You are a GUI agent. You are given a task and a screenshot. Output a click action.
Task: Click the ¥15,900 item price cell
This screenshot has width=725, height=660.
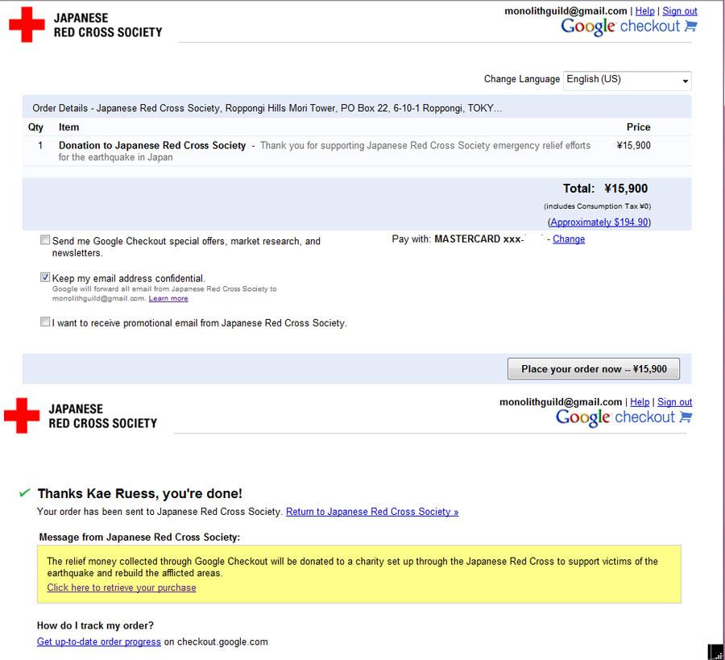[633, 146]
